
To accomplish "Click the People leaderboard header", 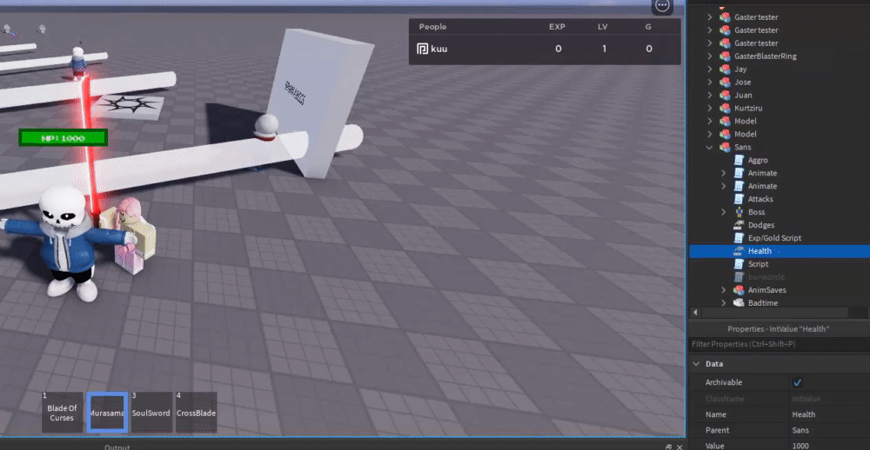I will [432, 27].
